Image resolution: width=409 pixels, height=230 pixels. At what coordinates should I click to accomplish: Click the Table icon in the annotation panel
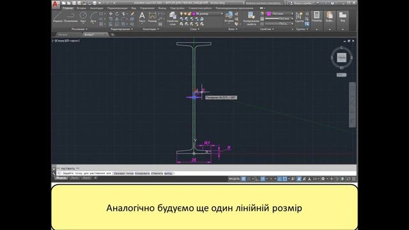pos(160,24)
